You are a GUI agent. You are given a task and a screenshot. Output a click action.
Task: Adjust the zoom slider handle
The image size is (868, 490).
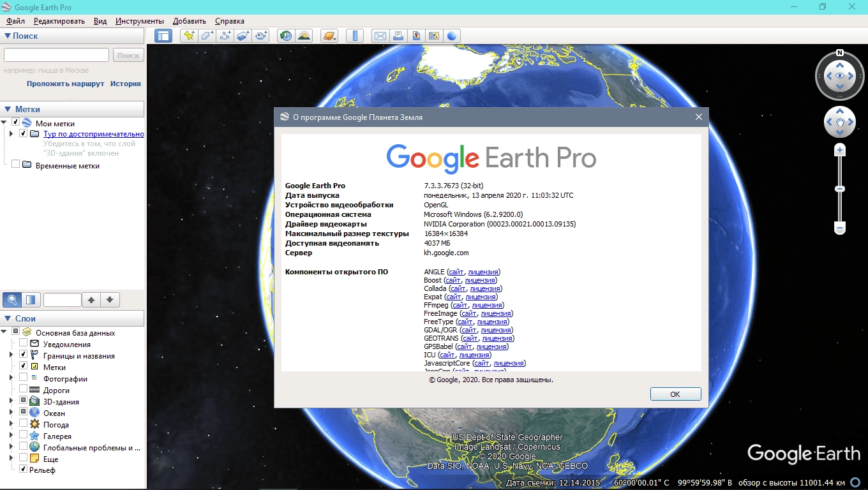tap(840, 189)
